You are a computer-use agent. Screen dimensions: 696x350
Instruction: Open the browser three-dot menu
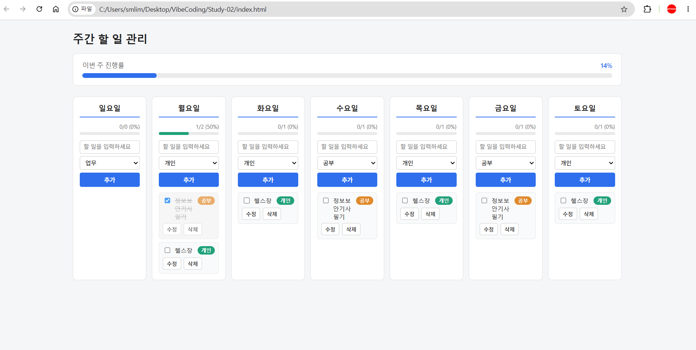pos(688,9)
